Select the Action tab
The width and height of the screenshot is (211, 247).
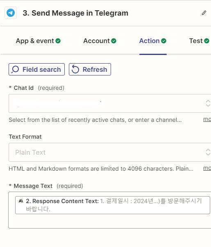pos(153,41)
